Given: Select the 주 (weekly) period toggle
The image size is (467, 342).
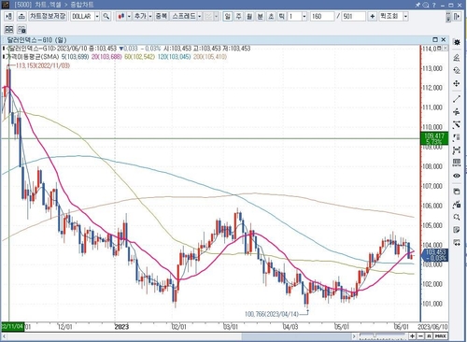Looking at the screenshot, I should [239, 16].
